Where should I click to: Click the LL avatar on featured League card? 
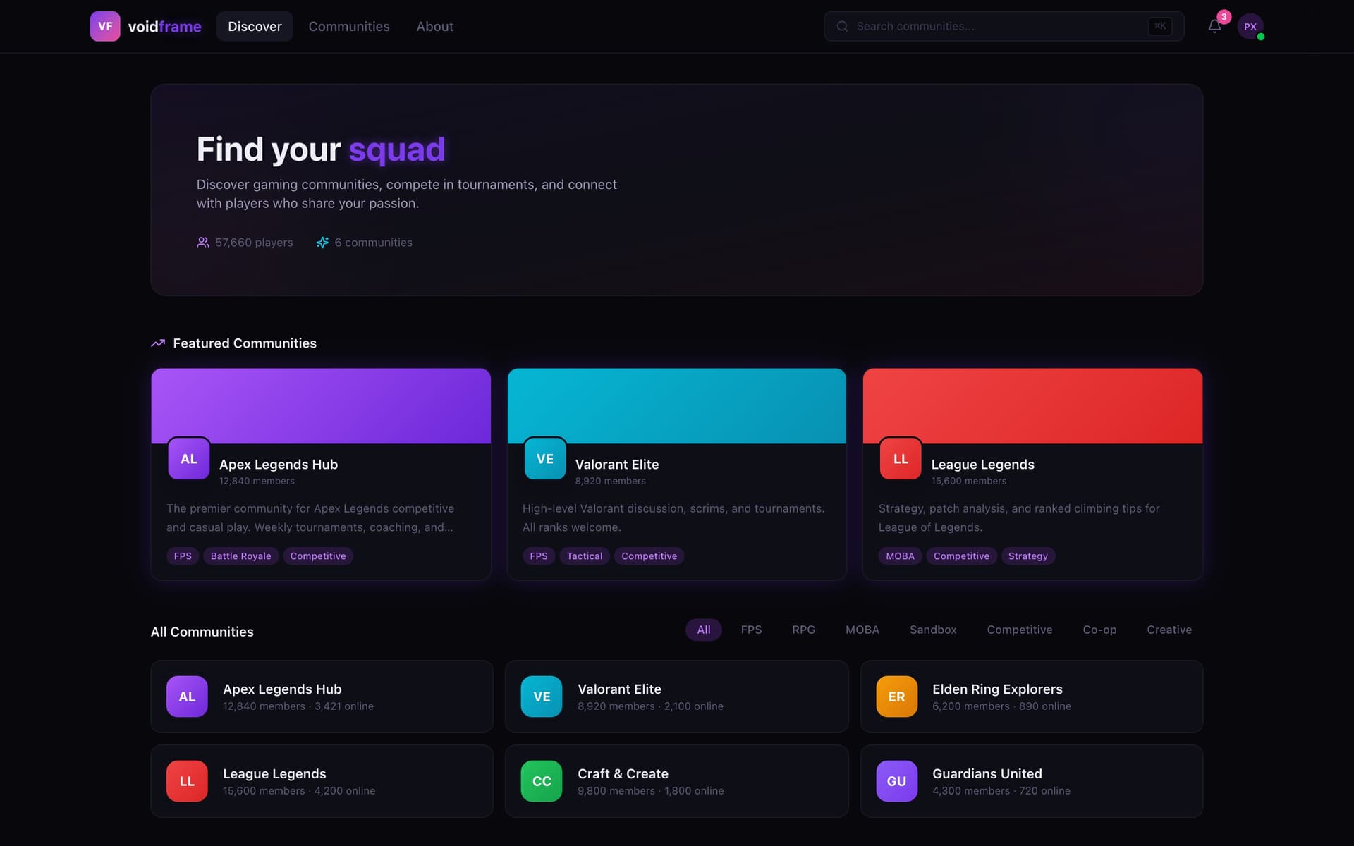[901, 459]
